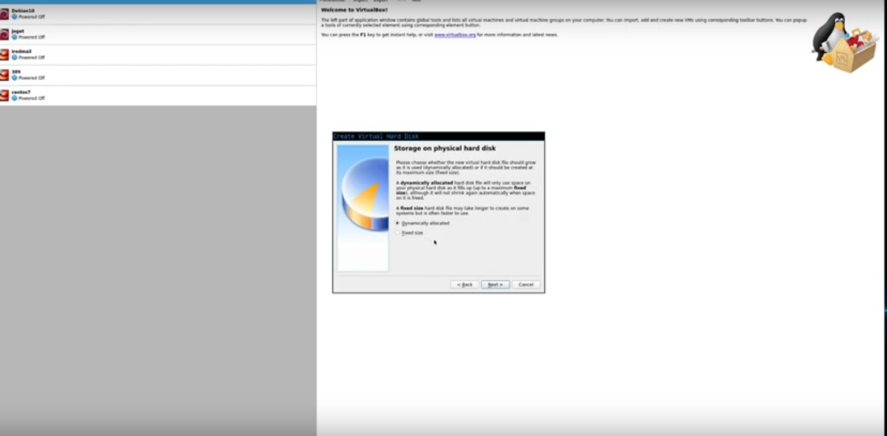Return to previous step with Back
887x436 pixels.
465,284
